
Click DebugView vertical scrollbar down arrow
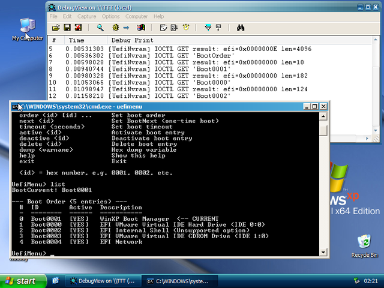point(376,131)
